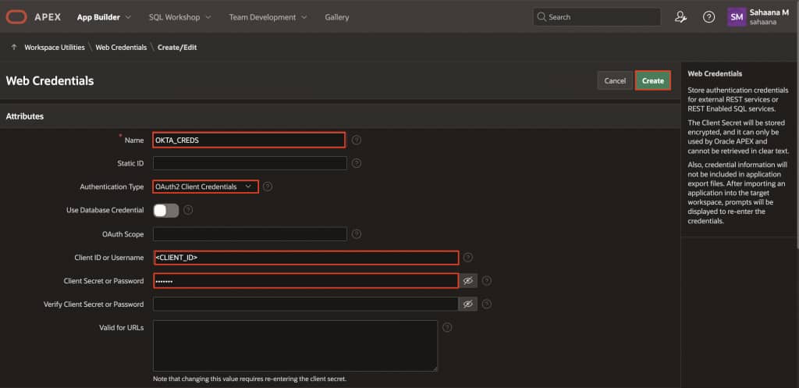This screenshot has height=388, width=799.
Task: Show help for Client ID or Username
Action: click(x=468, y=258)
